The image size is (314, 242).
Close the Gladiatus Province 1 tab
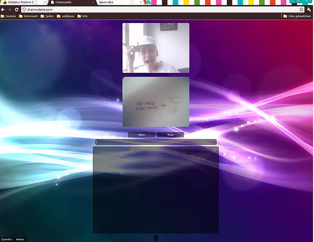tap(45, 2)
